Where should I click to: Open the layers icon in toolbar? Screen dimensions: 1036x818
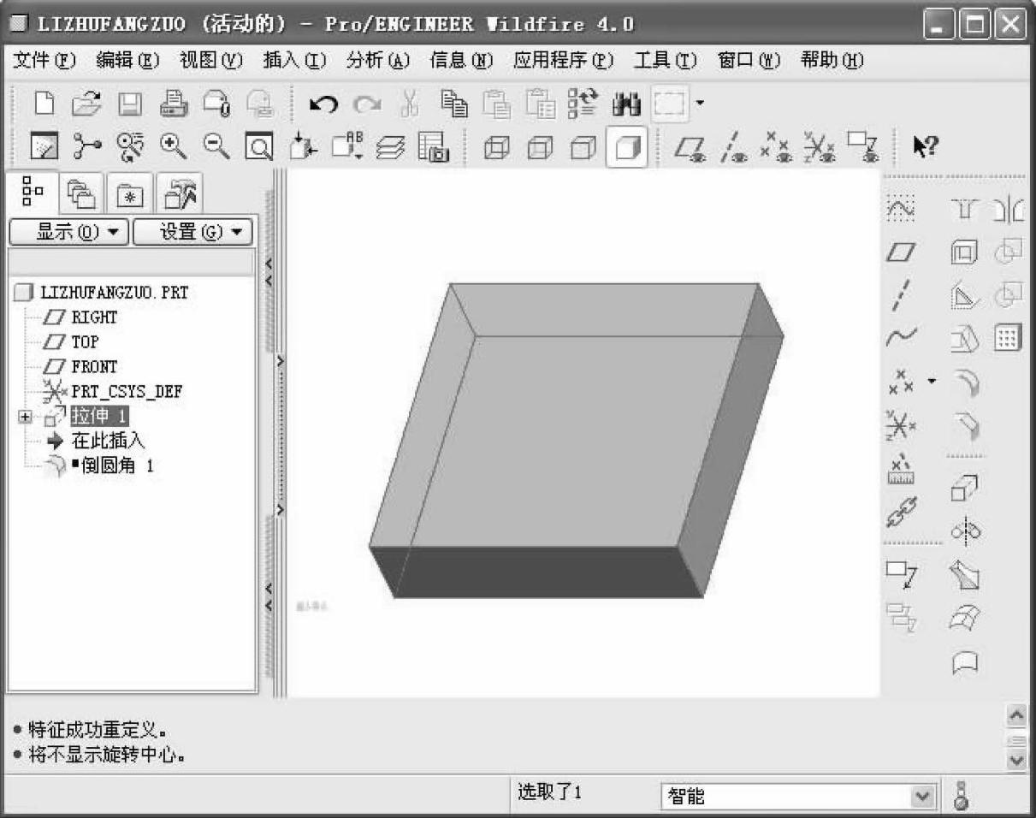pyautogui.click(x=393, y=148)
